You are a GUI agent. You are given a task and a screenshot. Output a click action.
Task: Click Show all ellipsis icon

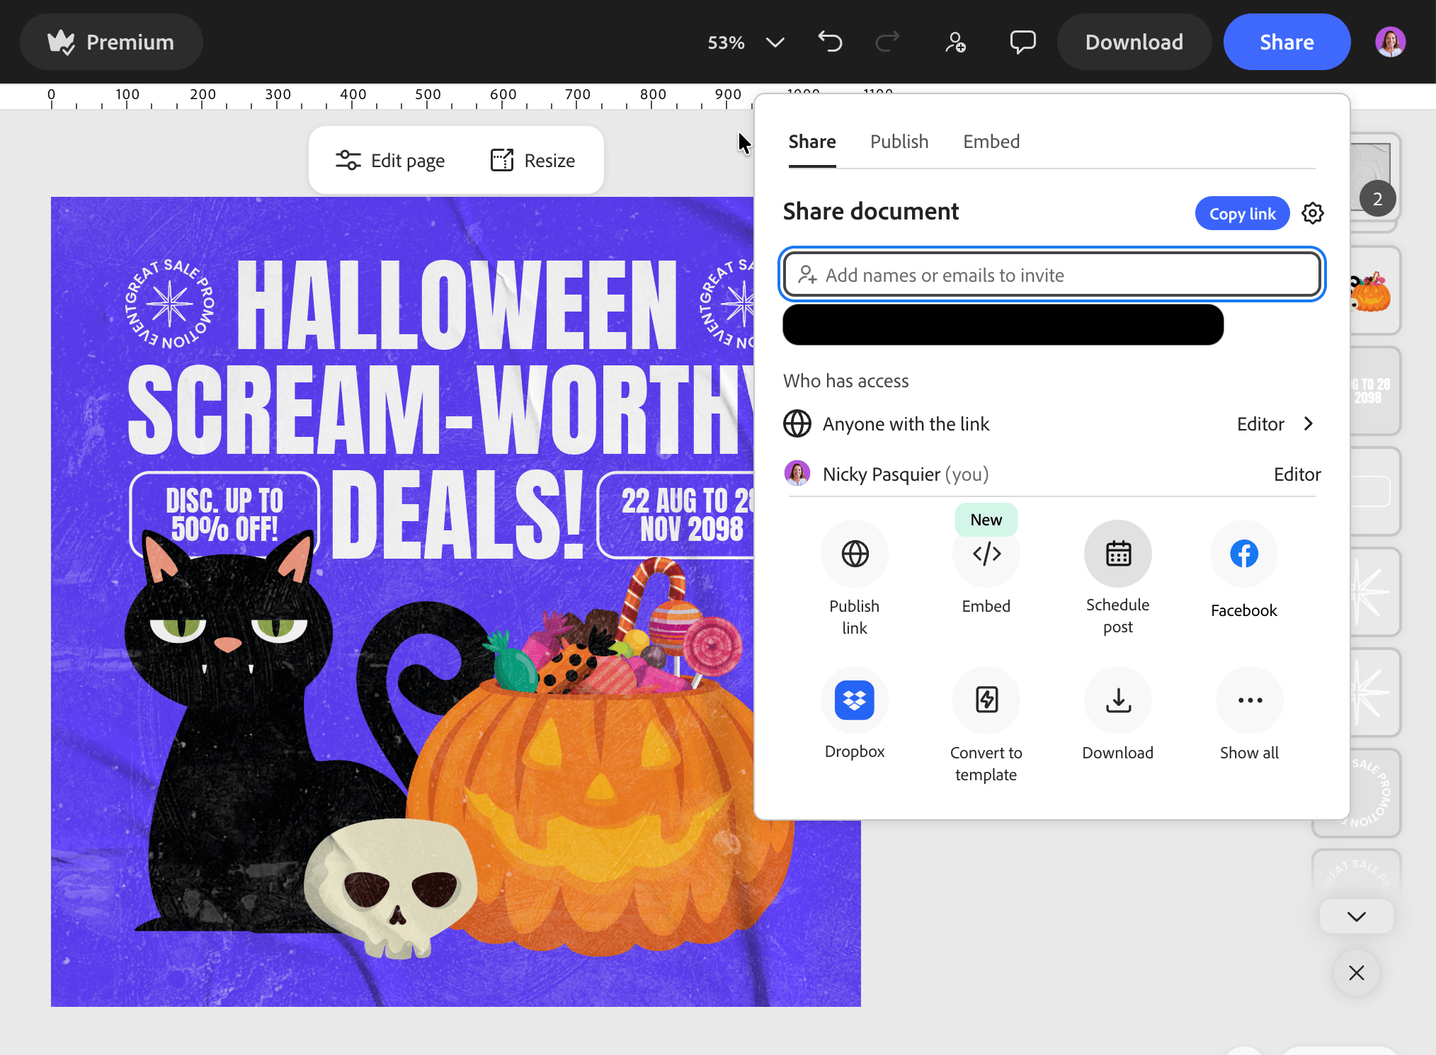point(1250,700)
